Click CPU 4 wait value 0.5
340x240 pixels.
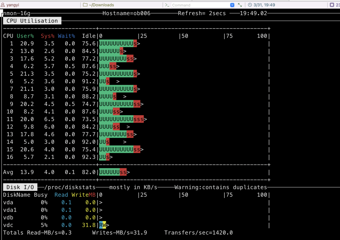pyautogui.click(x=70, y=66)
